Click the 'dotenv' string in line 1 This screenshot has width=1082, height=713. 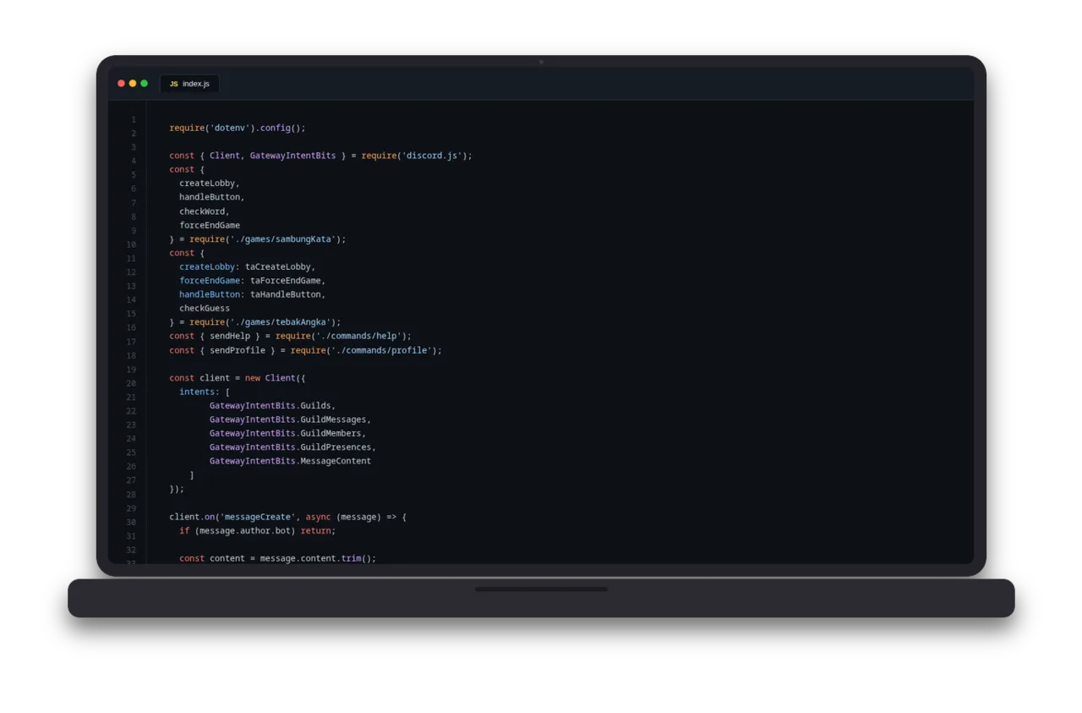[230, 128]
